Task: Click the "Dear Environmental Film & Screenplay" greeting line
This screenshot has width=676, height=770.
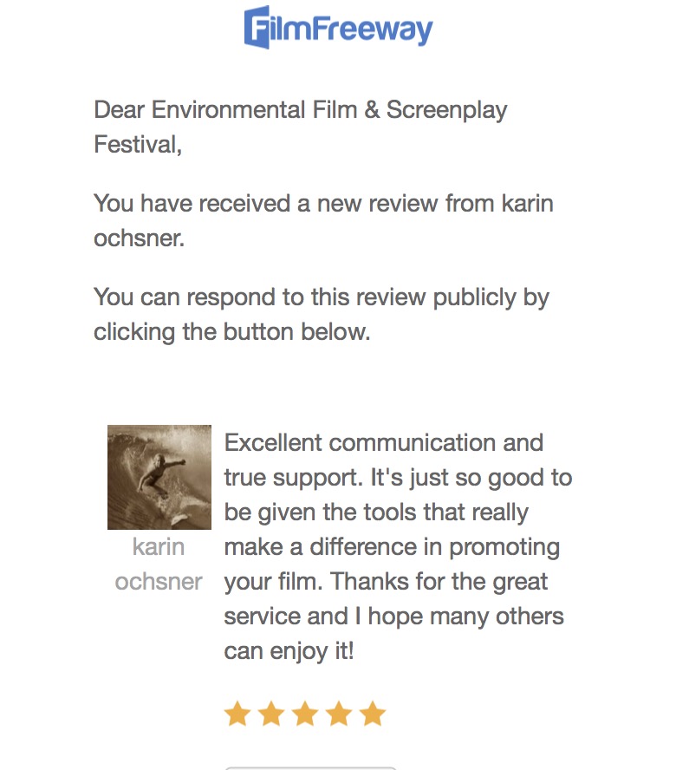Action: pyautogui.click(x=301, y=110)
